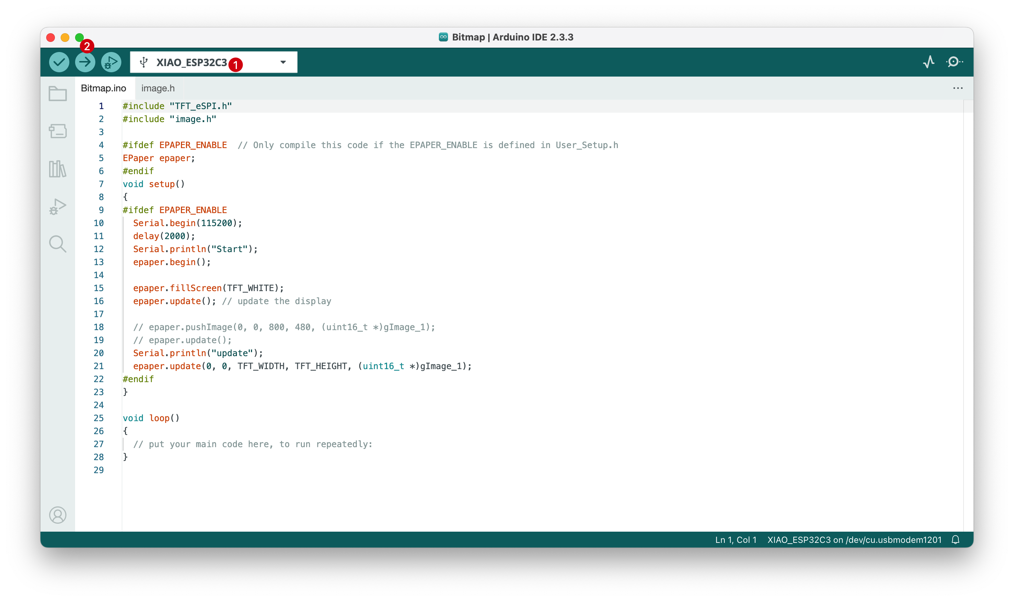Click the '#ifdef EPAPER_ENABLE' on line 4
1014x601 pixels.
coord(175,145)
